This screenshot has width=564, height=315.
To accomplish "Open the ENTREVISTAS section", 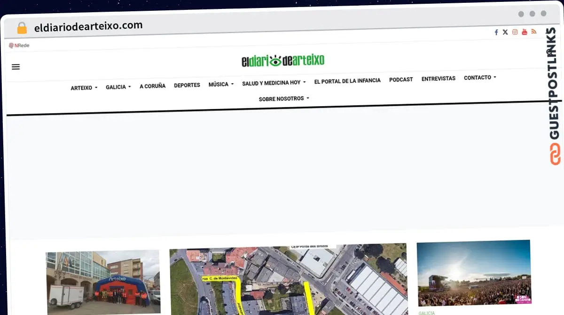I will coord(439,79).
